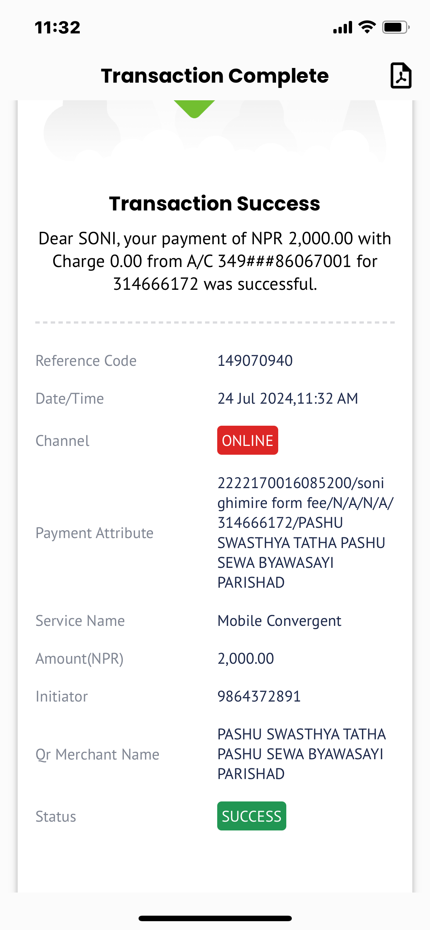Tap the Qr Merchant Name value

click(x=302, y=754)
